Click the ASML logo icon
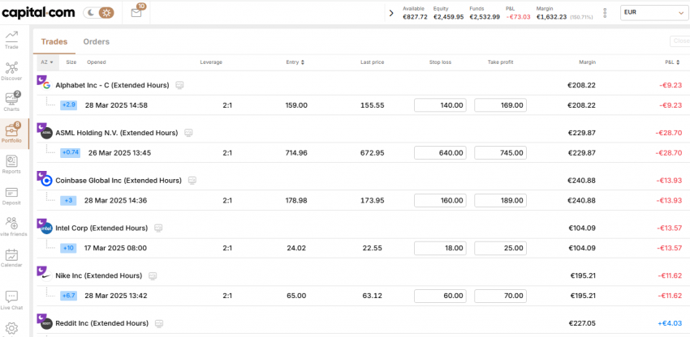The height and width of the screenshot is (337, 690). tap(46, 133)
